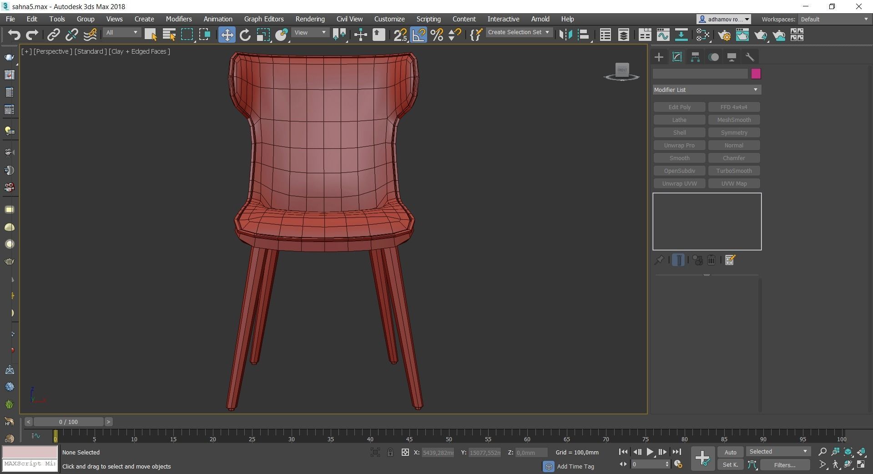Open the selection filter All dropdown
This screenshot has width=873, height=474.
(x=122, y=32)
